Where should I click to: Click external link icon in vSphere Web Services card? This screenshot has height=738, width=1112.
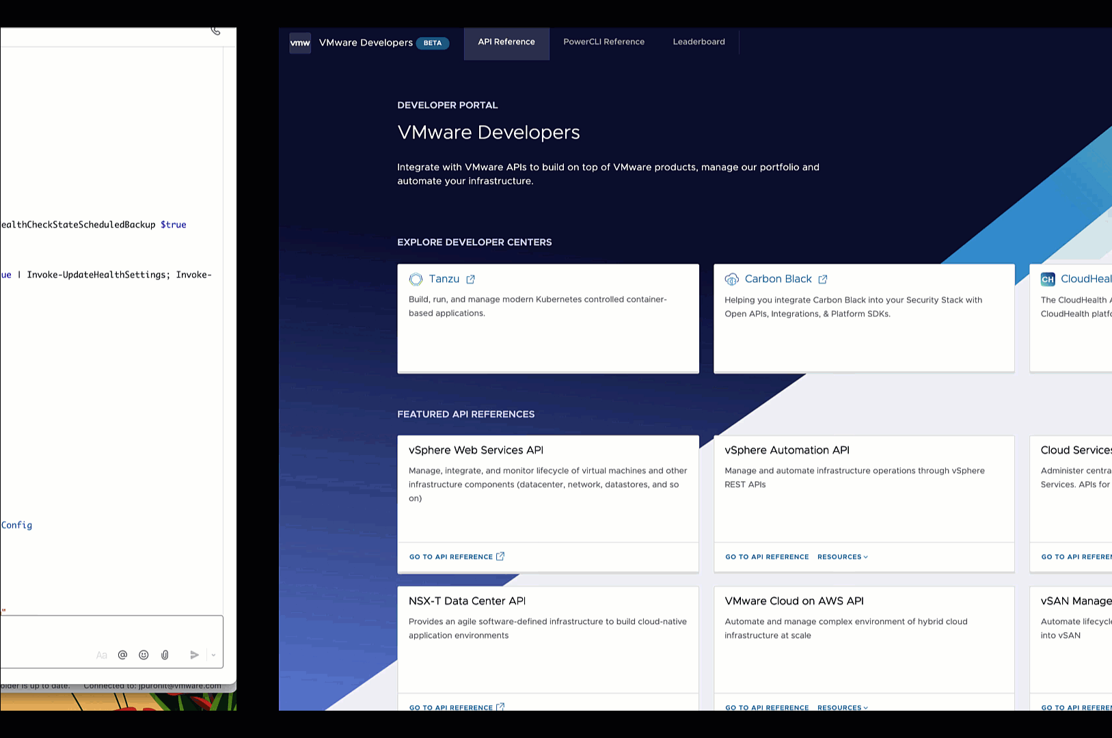tap(500, 556)
